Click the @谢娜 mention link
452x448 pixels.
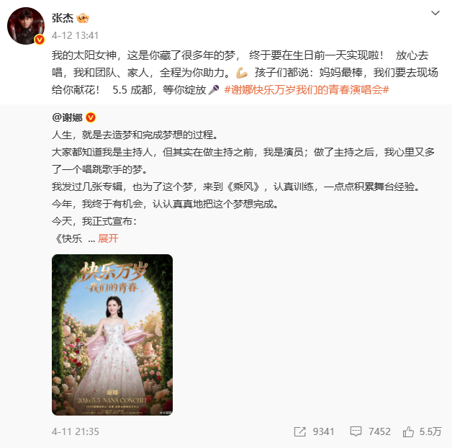(68, 117)
